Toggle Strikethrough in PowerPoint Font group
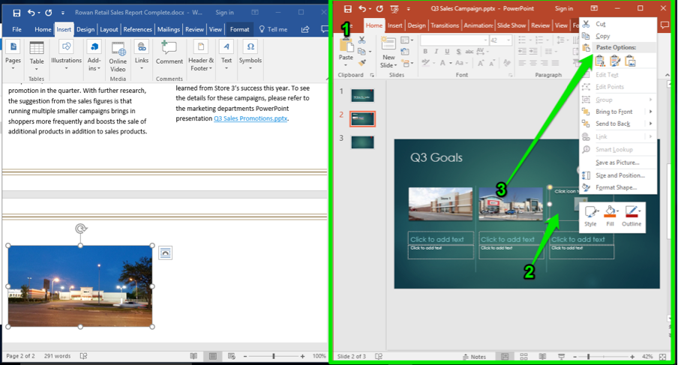The image size is (678, 365). pos(469,52)
